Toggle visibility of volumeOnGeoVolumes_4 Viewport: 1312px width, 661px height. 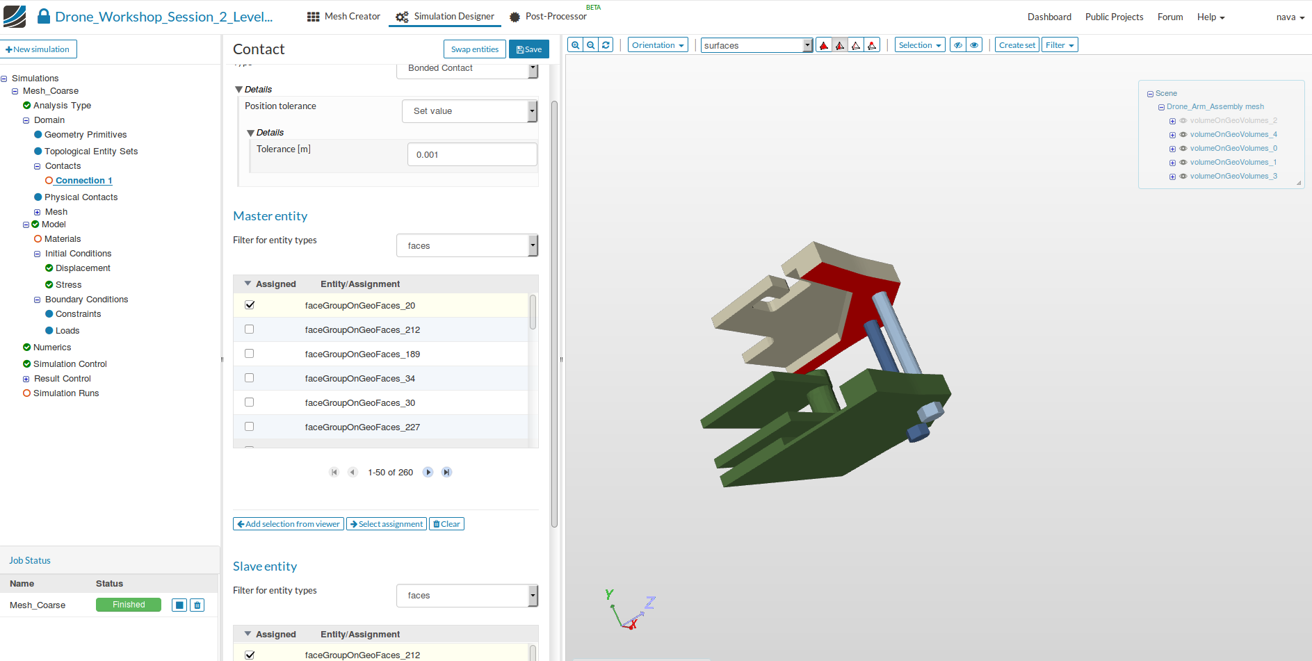coord(1183,135)
